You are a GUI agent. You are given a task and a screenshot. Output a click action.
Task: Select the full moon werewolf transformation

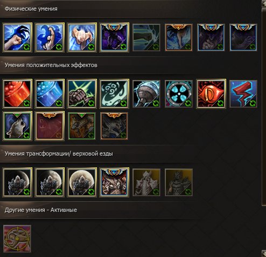coord(82,182)
